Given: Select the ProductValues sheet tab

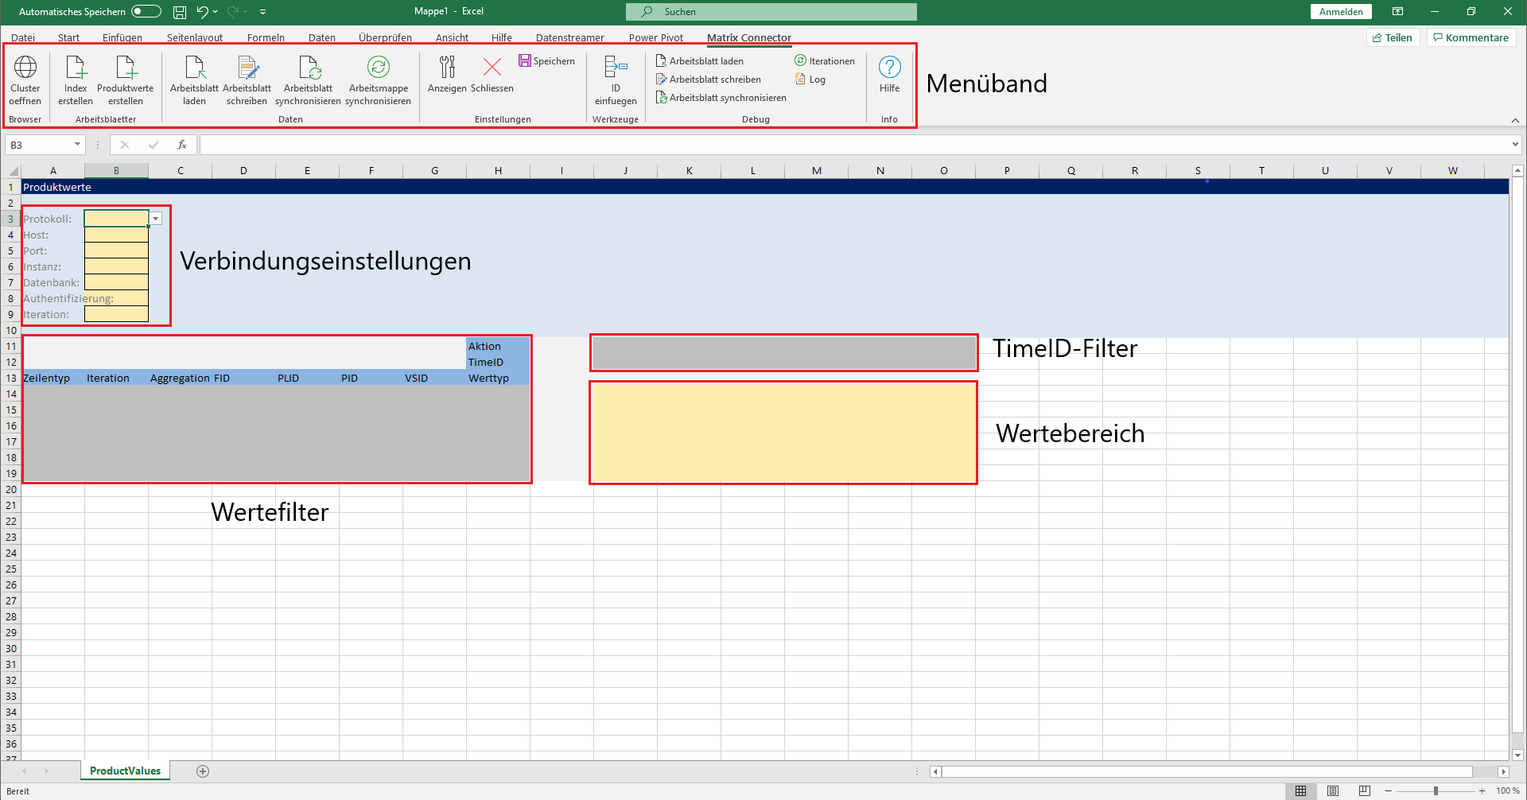Looking at the screenshot, I should pos(125,770).
